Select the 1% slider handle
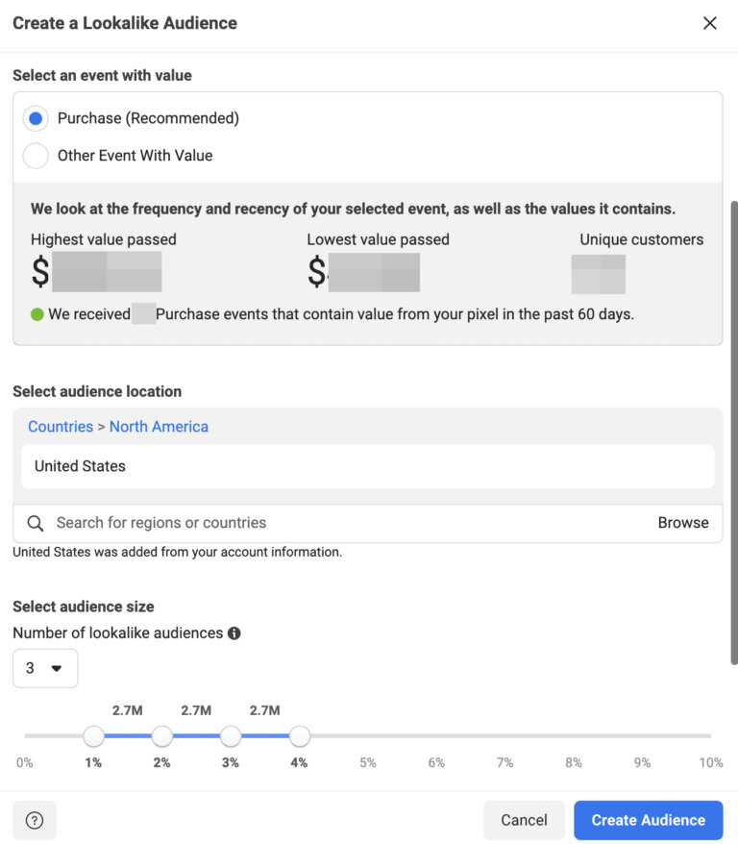Screen dimensions: 738x844 coord(93,735)
